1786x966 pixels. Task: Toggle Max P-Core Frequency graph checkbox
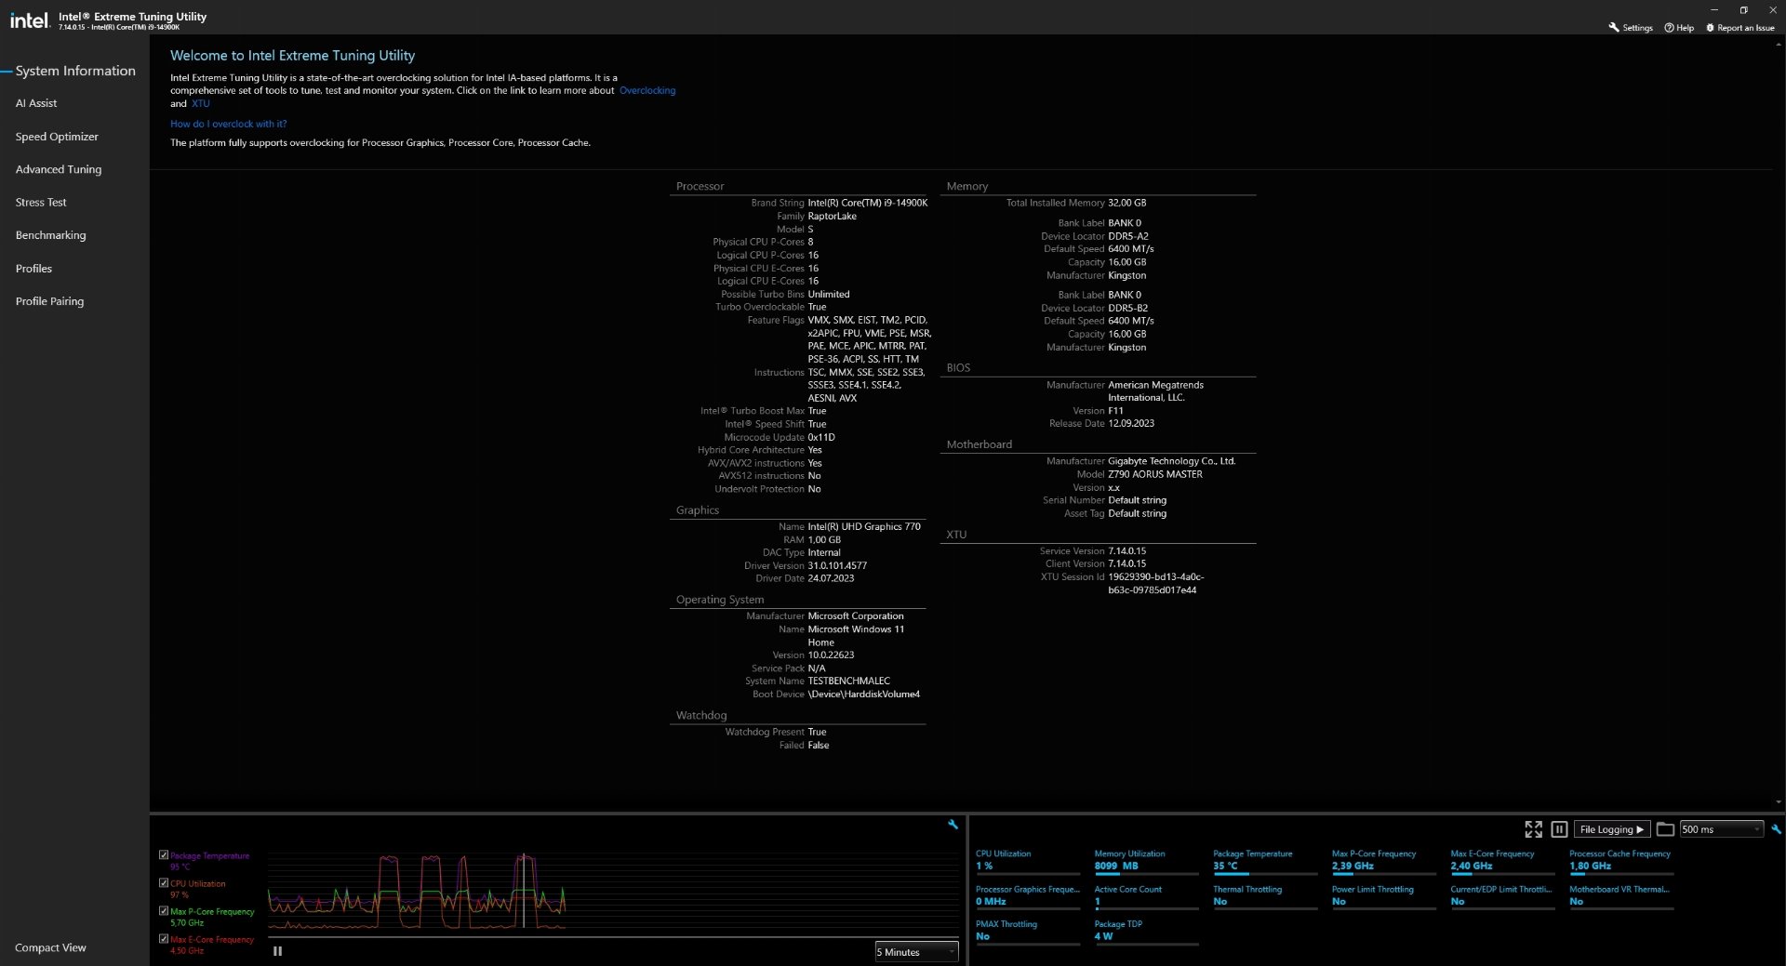tap(164, 911)
